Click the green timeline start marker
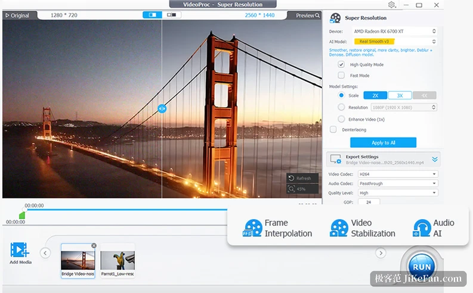Viewport: 473px width, 293px height. point(22,215)
